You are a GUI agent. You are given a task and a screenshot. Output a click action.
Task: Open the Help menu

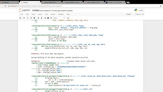pyautogui.click(x=68, y=14)
